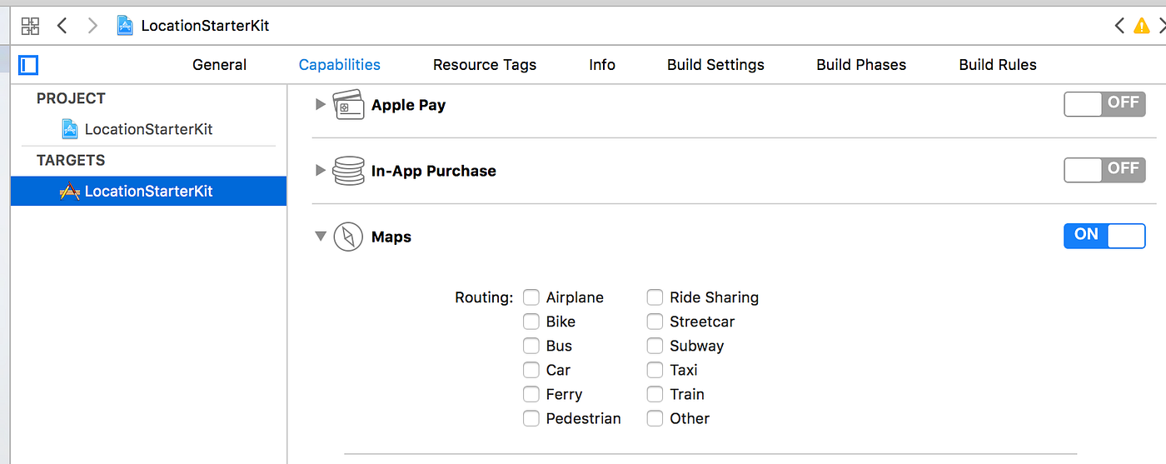Open the Info tab
Screen dimensions: 1166x464
coord(602,65)
